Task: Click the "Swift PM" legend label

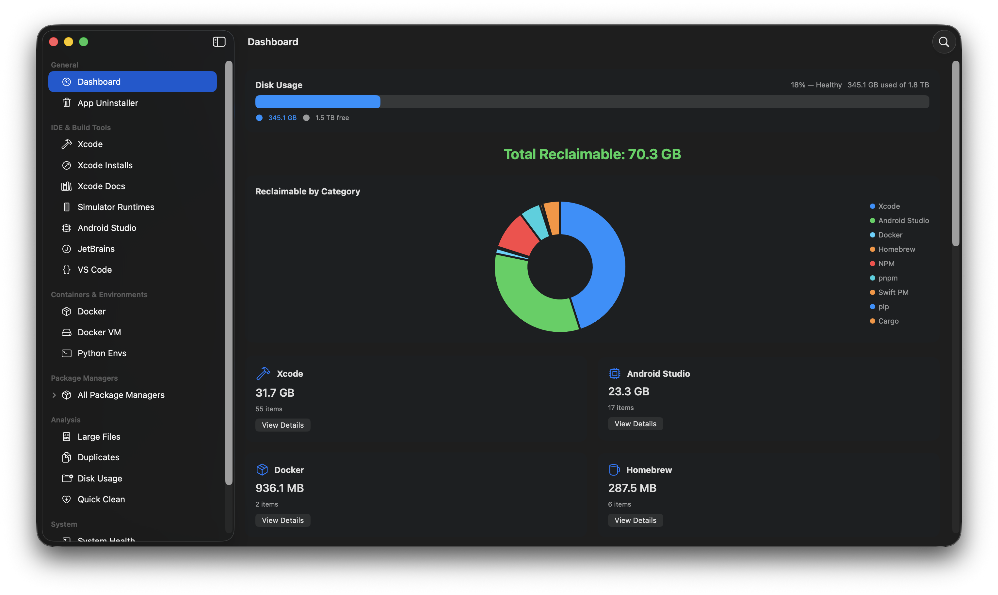Action: tap(893, 292)
